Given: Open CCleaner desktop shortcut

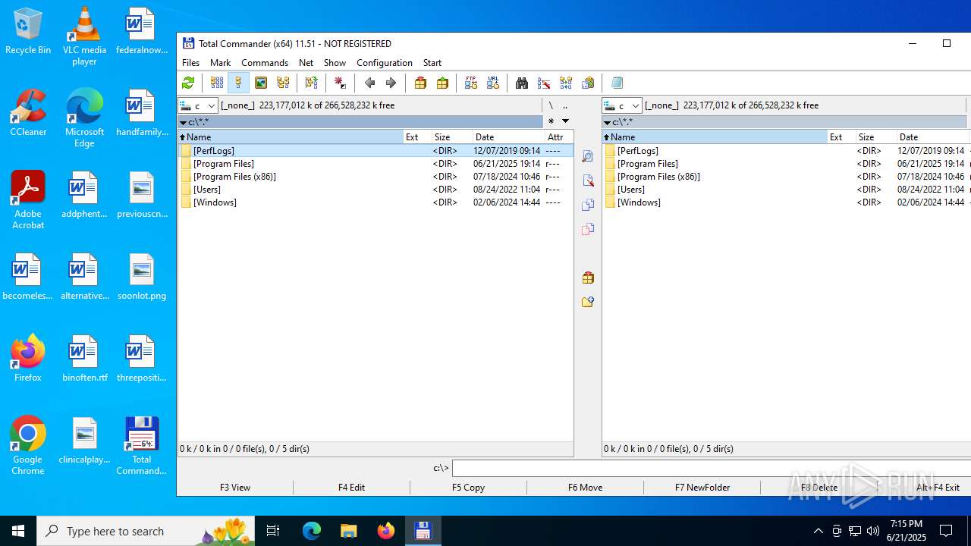Looking at the screenshot, I should (x=28, y=113).
